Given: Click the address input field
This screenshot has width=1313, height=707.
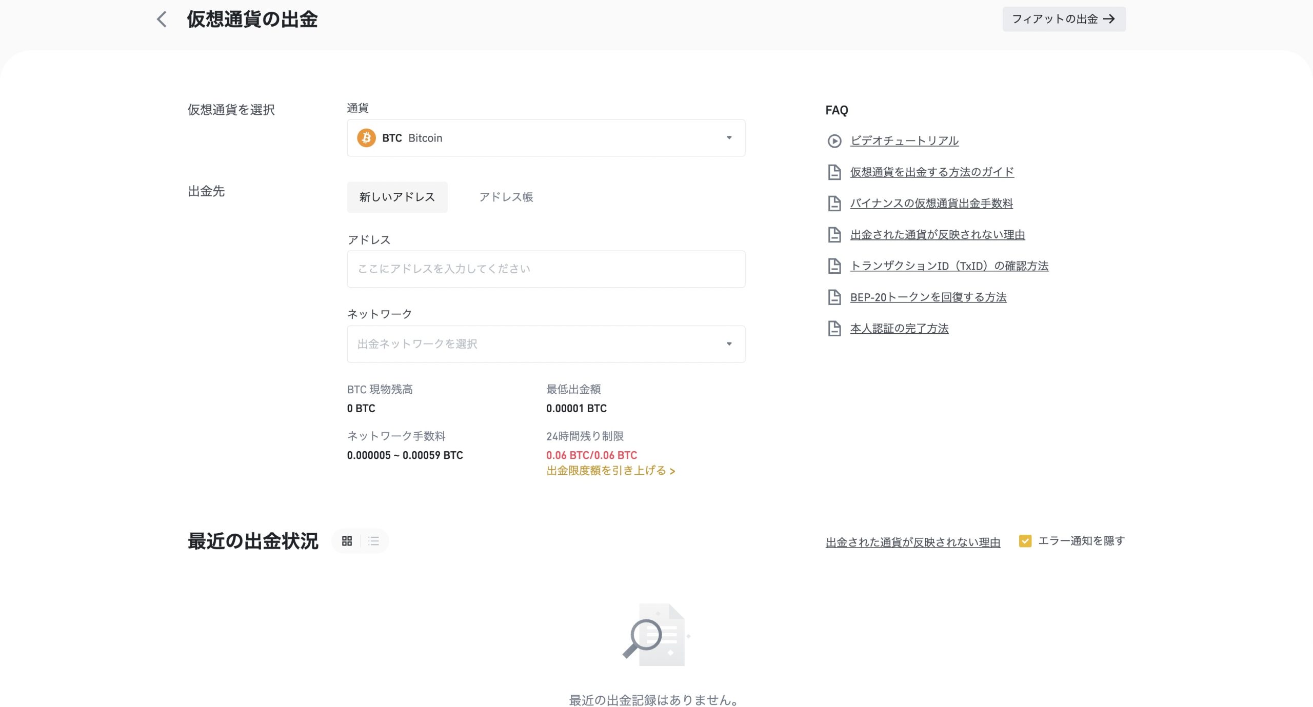Looking at the screenshot, I should (x=545, y=268).
